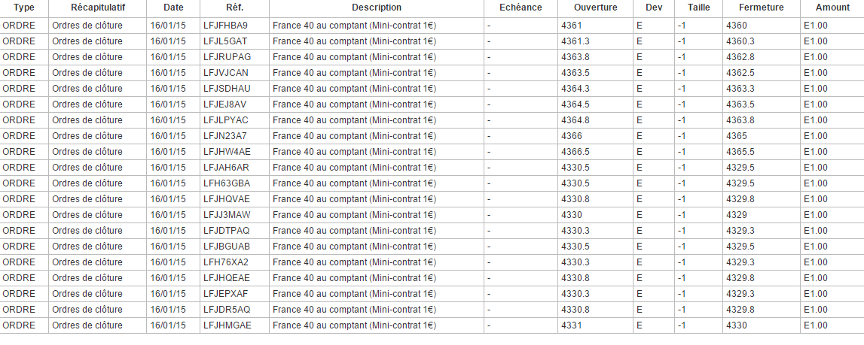The width and height of the screenshot is (864, 345).
Task: Sort by the Ouverture column header
Action: (595, 8)
